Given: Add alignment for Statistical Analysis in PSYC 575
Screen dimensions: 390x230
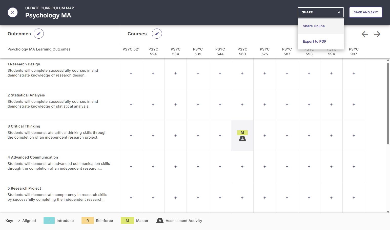Looking at the screenshot, I should 264,105.
